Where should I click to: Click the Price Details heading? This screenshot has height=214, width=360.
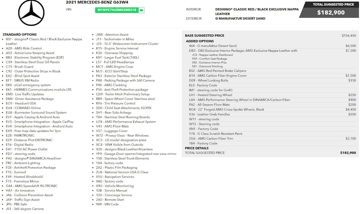(x=197, y=148)
